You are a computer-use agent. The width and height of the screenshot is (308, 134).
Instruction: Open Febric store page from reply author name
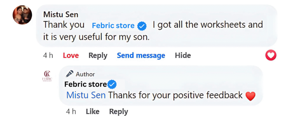[x=86, y=84]
